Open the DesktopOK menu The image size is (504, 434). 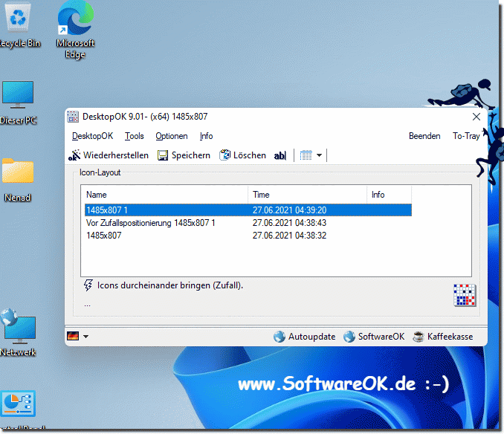[93, 136]
